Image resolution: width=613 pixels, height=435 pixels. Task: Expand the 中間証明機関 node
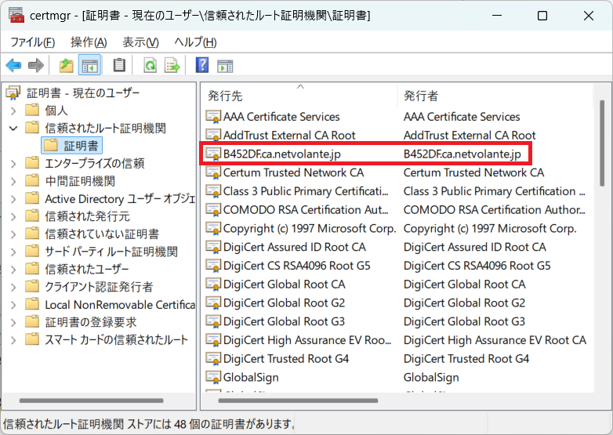(13, 181)
